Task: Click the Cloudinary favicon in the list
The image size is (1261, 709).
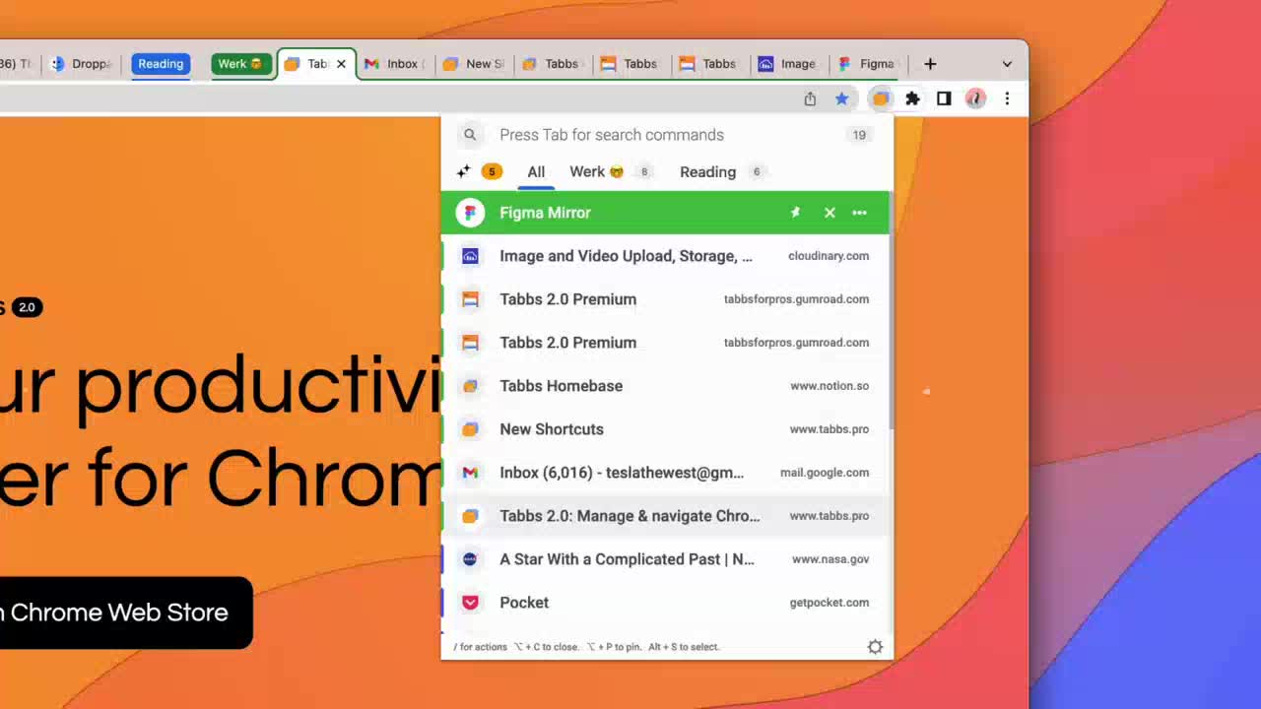Action: (x=470, y=256)
